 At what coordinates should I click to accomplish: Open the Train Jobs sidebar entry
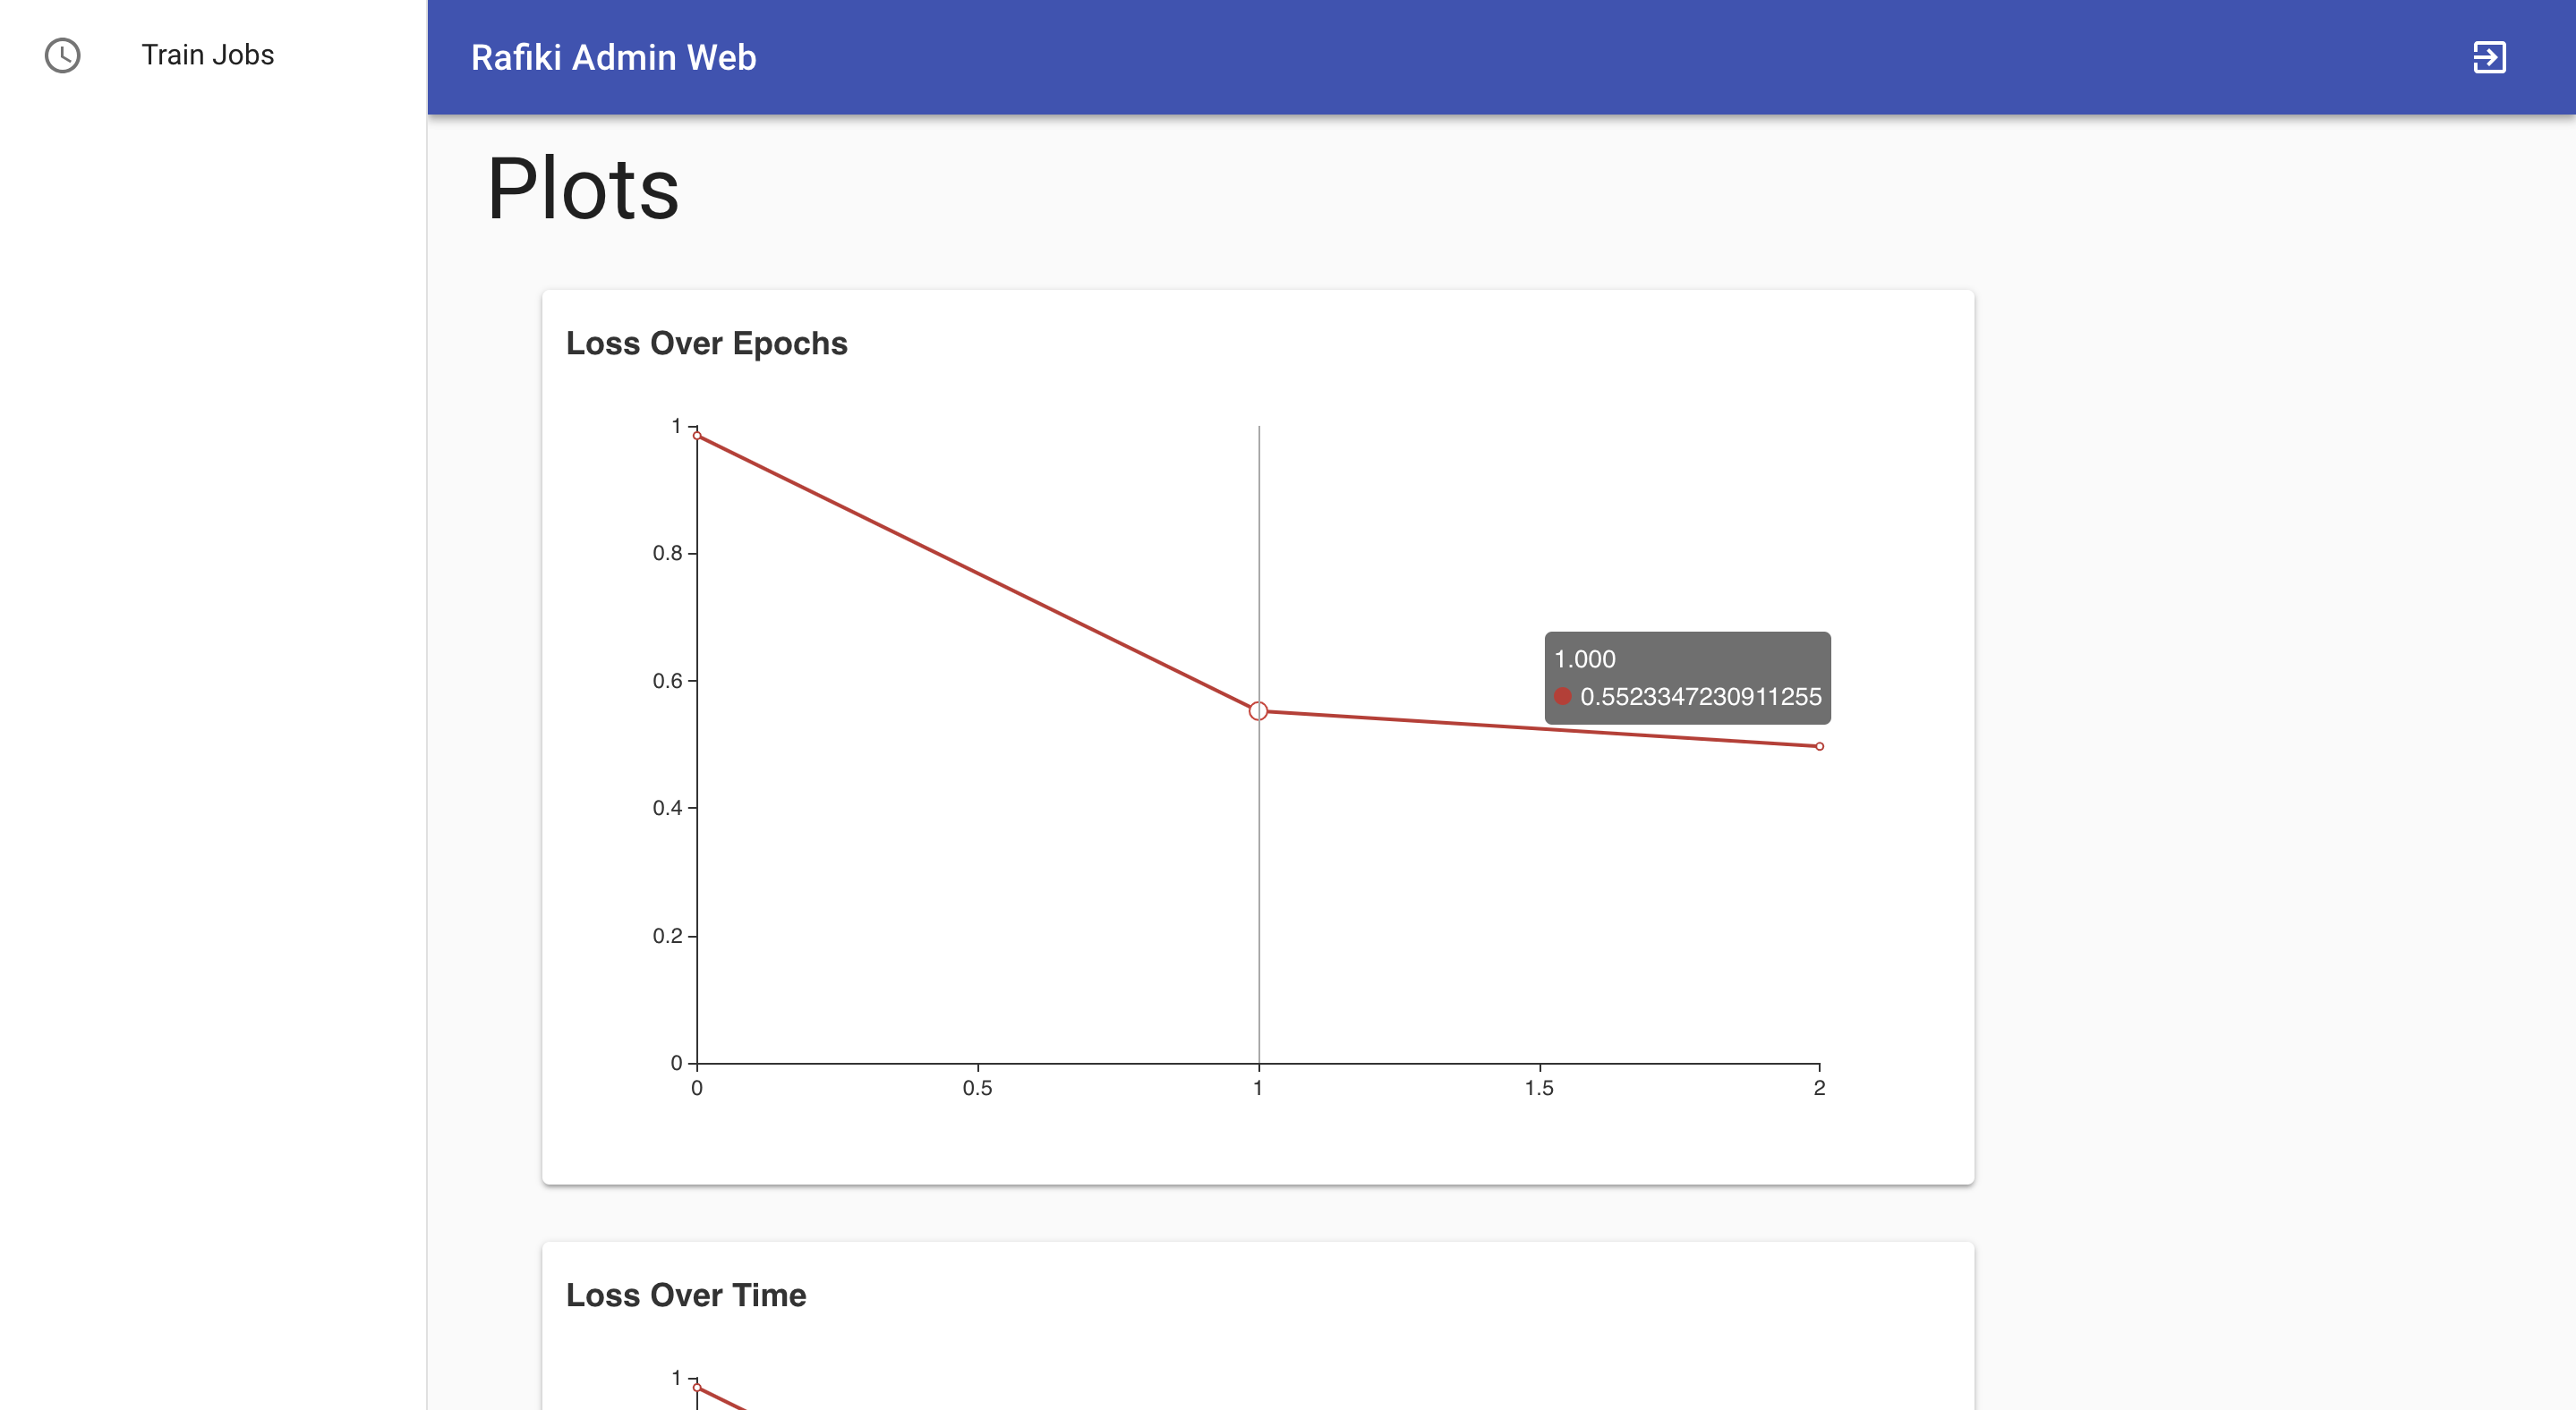coord(207,55)
